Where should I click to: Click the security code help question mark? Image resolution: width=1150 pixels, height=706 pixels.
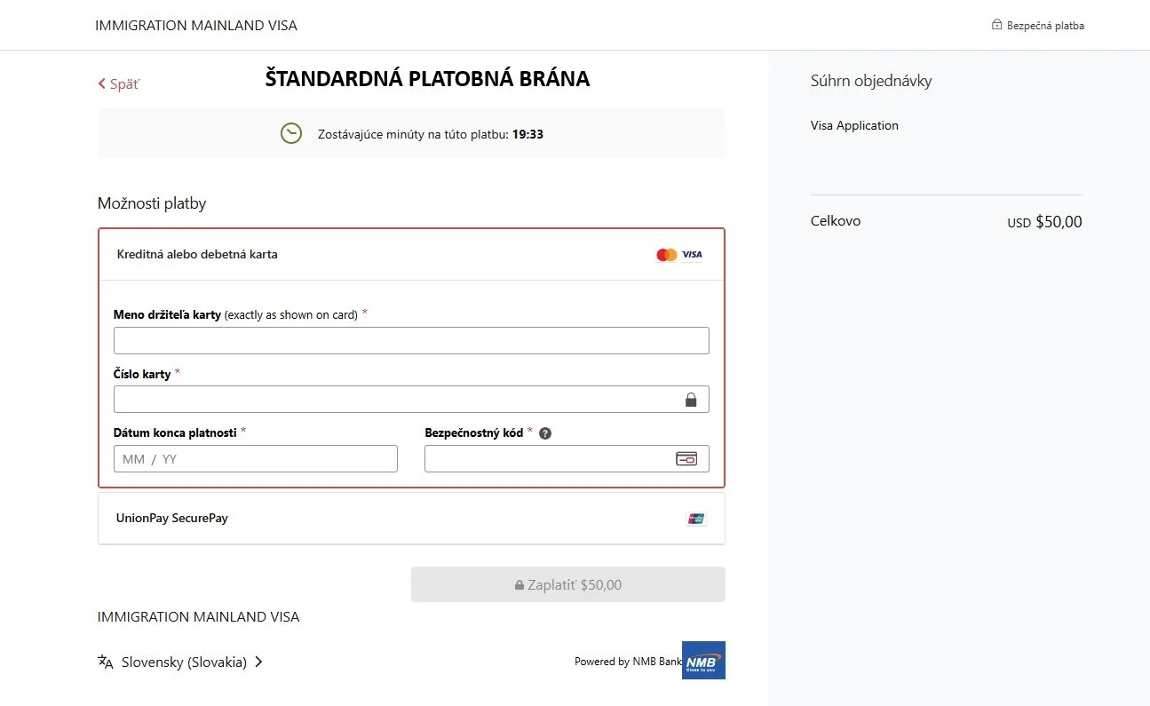[545, 432]
